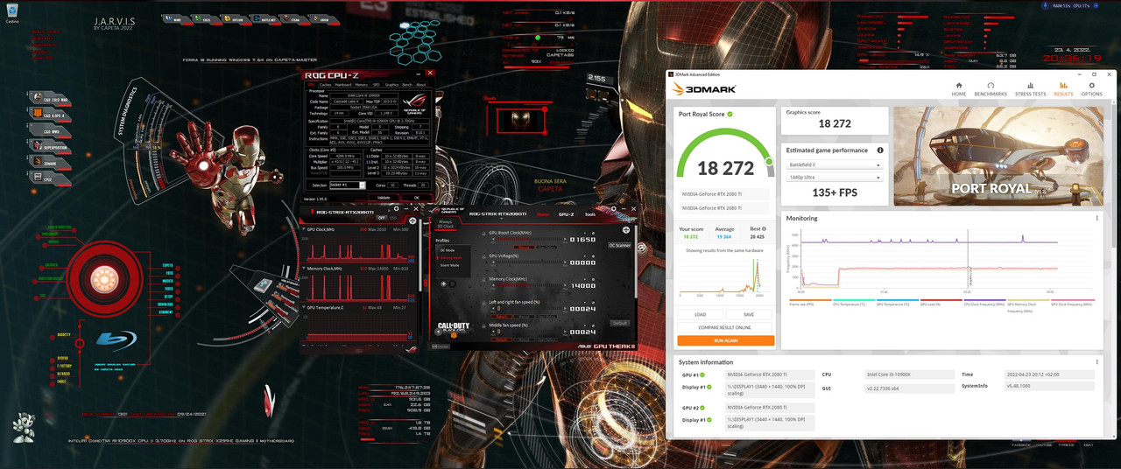Open RESULTS tab in 3DMark
Image resolution: width=1121 pixels, height=469 pixels.
click(x=1063, y=88)
